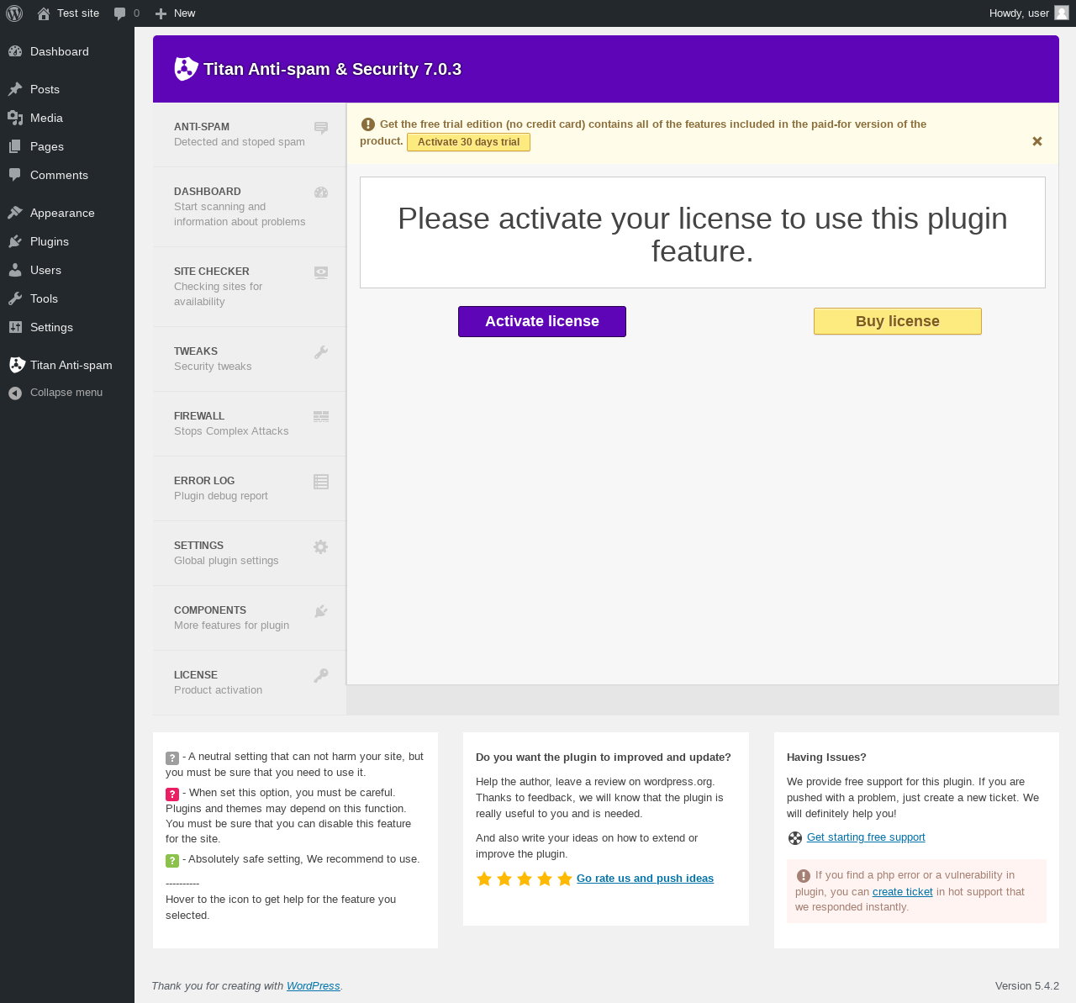Image resolution: width=1076 pixels, height=1003 pixels.
Task: Open the New content menu
Action: pyautogui.click(x=176, y=13)
